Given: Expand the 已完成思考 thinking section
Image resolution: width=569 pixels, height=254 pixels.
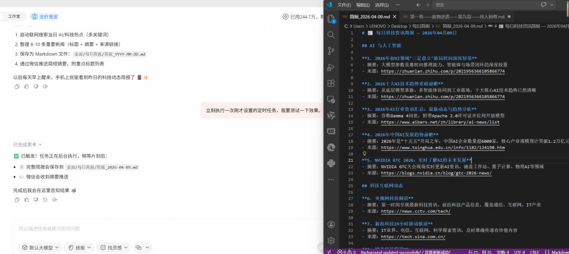Looking at the screenshot, I should [27, 144].
